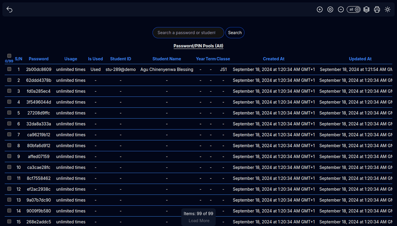This screenshot has width=397, height=226.
Task: Click the printer icon
Action: pyautogui.click(x=377, y=10)
